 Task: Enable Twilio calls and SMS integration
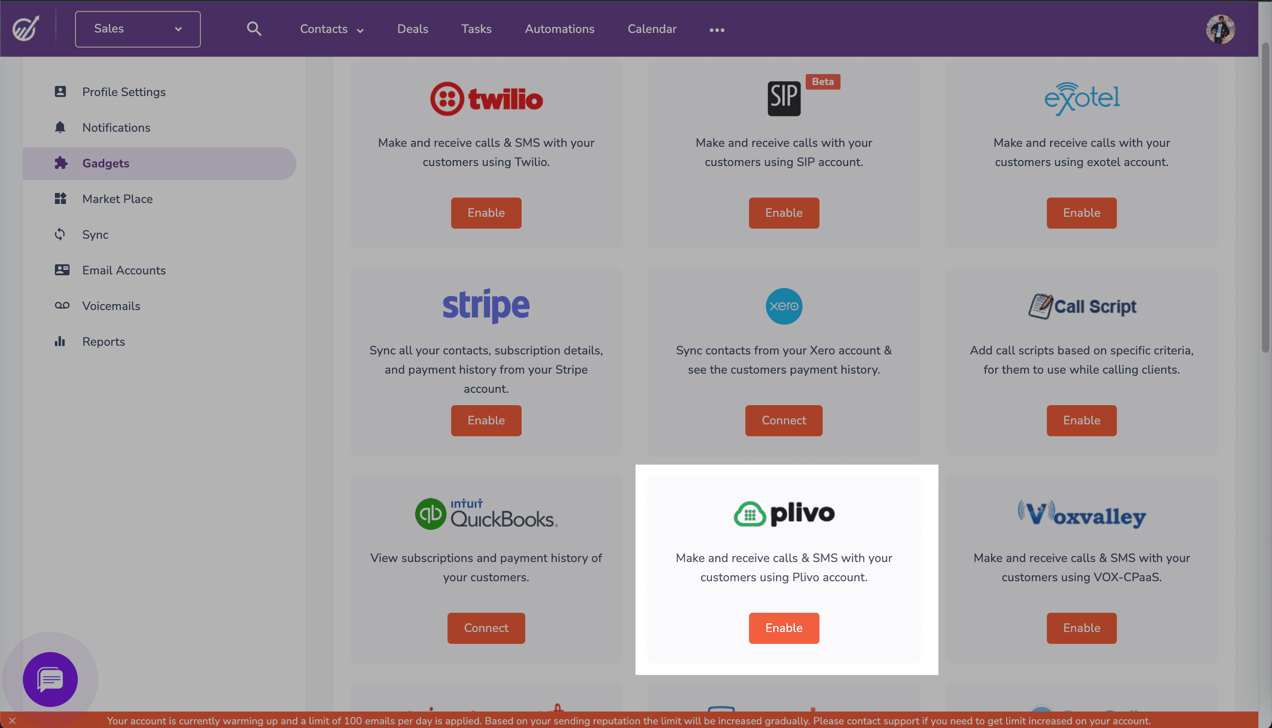tap(486, 212)
